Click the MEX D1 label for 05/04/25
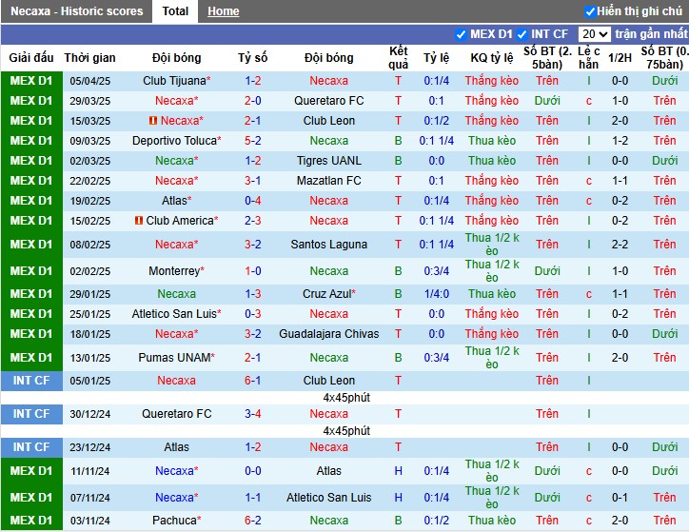Image resolution: width=689 pixels, height=532 pixels. click(31, 80)
